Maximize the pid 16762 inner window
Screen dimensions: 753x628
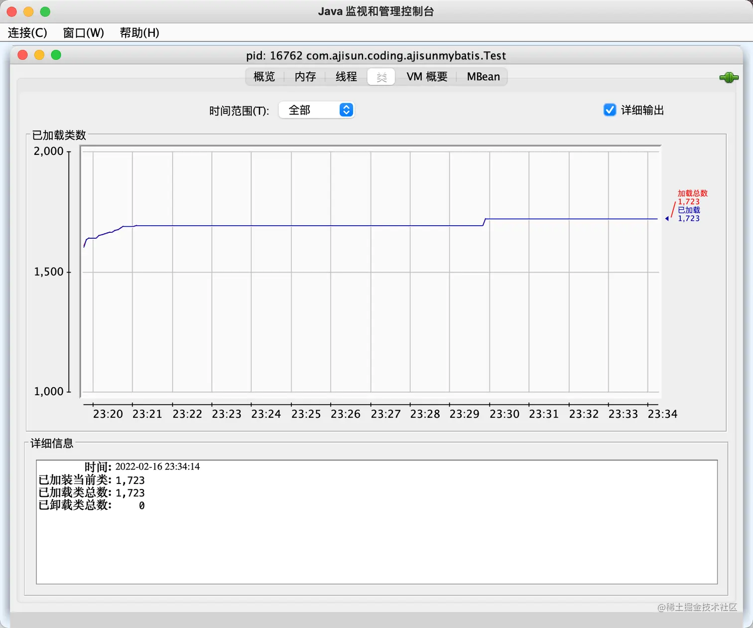pos(56,55)
